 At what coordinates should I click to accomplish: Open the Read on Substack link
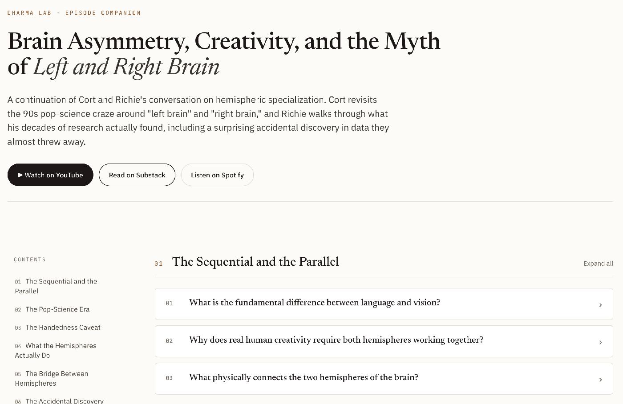click(x=137, y=175)
